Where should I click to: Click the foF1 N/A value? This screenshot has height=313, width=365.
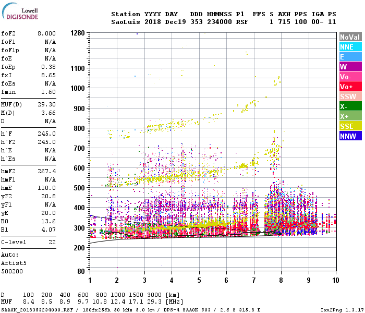(x=50, y=42)
